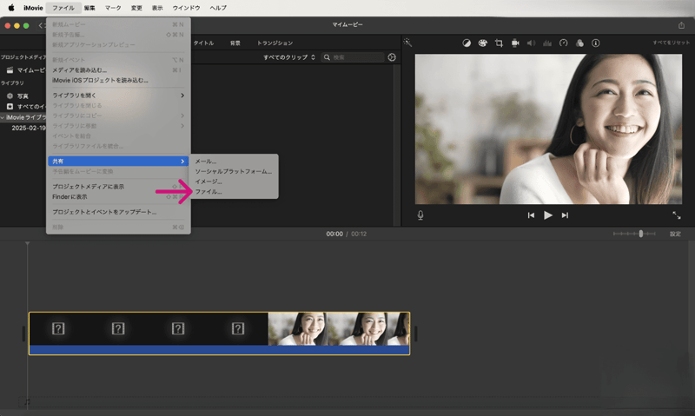Toggle fullscreen playback in viewer

click(676, 215)
